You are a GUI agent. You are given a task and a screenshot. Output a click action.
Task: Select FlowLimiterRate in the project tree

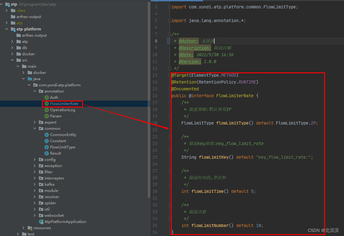coord(64,104)
